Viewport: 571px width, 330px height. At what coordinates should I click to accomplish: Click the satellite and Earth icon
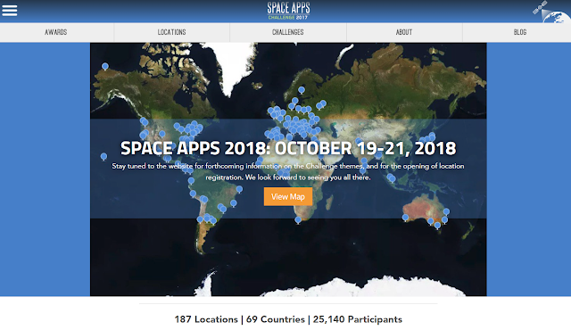pyautogui.click(x=550, y=12)
